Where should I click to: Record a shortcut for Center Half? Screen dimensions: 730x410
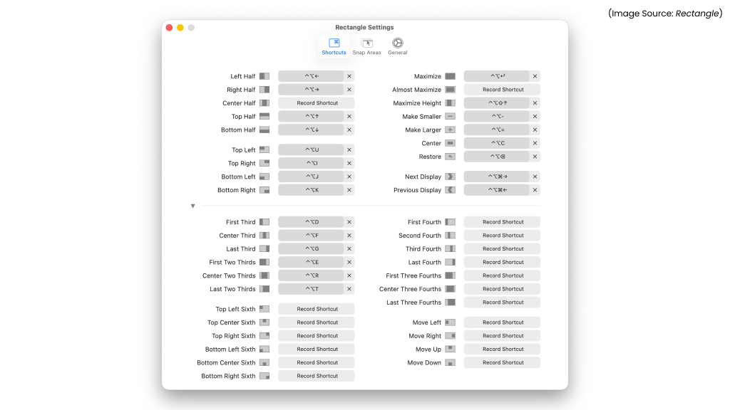click(317, 103)
